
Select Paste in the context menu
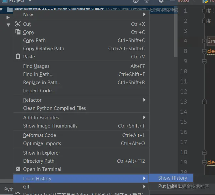[x=81, y=57]
